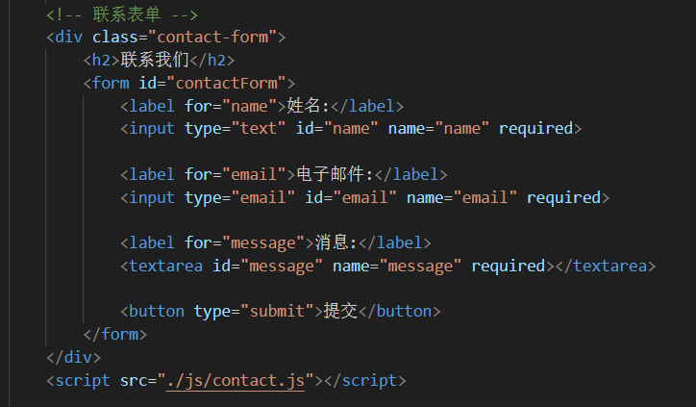Open the ./js/contact.js script path link
Image resolution: width=696 pixels, height=407 pixels.
point(236,380)
